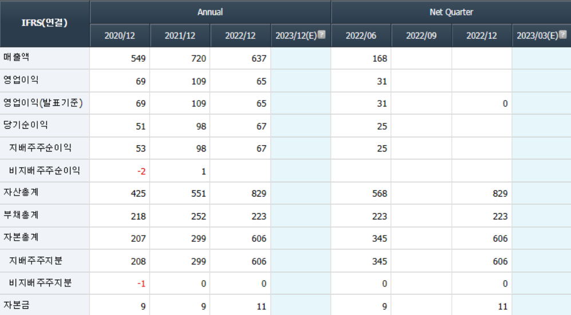Click the 부채총계 value 252
571x315 pixels.
[x=199, y=217]
